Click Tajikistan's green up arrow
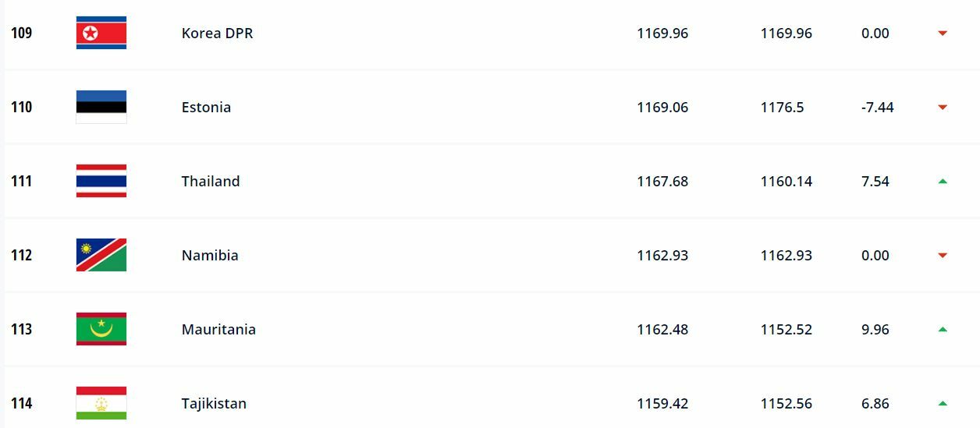 coord(943,403)
